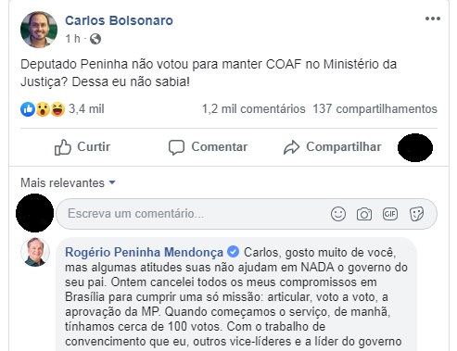View the 1,2 mil comentários link
Screen dimensions: 457x351
pos(254,109)
